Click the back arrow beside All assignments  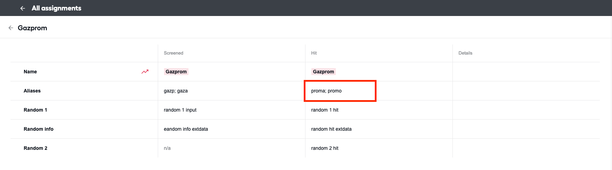(23, 8)
